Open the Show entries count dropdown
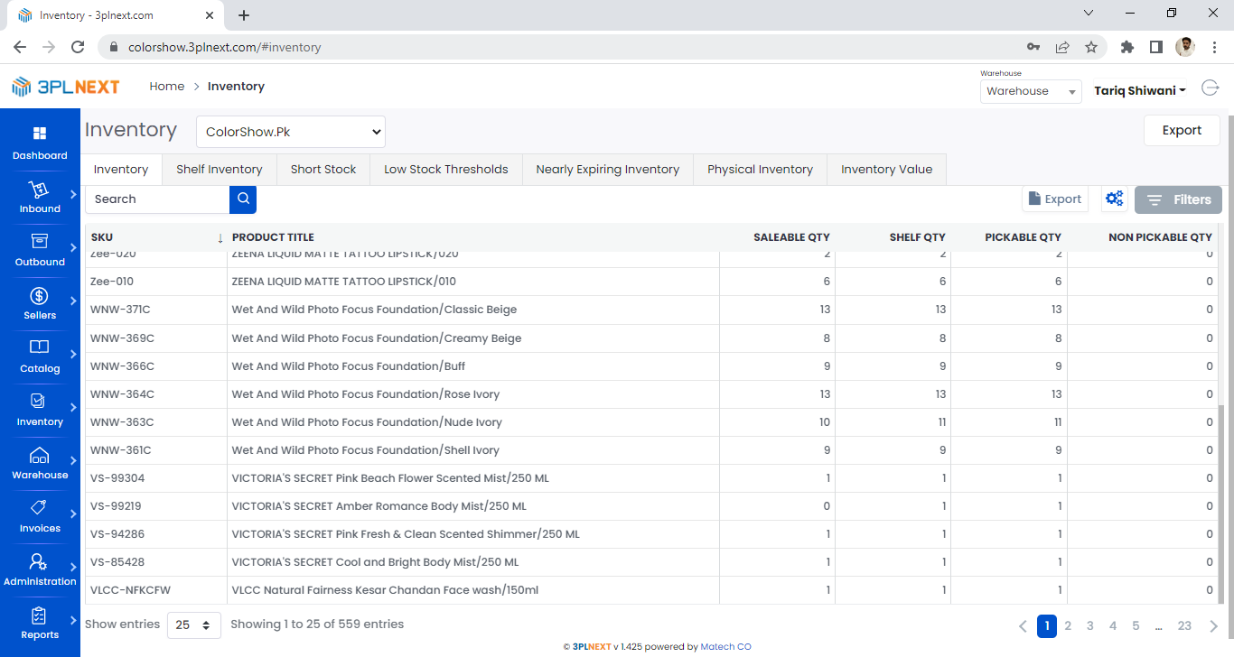Image resolution: width=1234 pixels, height=657 pixels. (194, 625)
